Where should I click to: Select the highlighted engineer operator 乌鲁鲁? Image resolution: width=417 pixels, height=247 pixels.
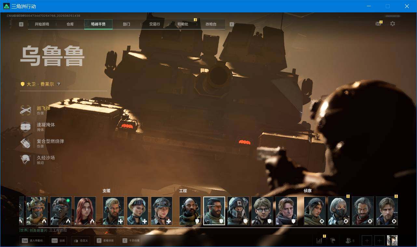pos(214,211)
